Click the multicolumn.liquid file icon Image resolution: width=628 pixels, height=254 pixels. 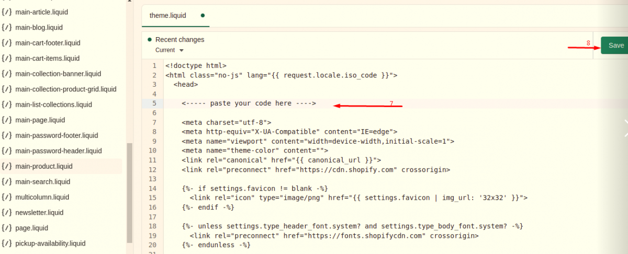(x=7, y=197)
